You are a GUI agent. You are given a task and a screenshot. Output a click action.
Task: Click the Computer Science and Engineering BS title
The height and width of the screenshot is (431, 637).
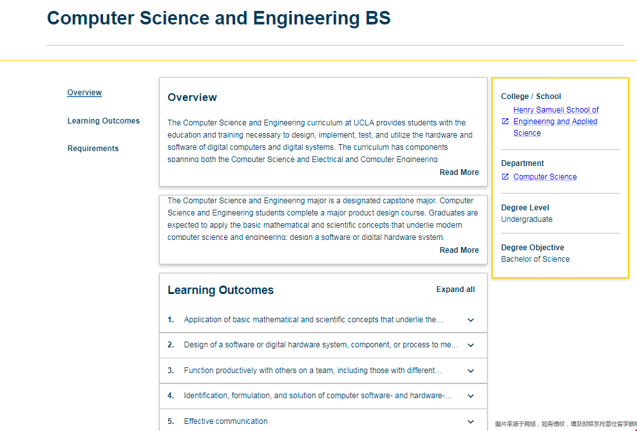pyautogui.click(x=218, y=18)
